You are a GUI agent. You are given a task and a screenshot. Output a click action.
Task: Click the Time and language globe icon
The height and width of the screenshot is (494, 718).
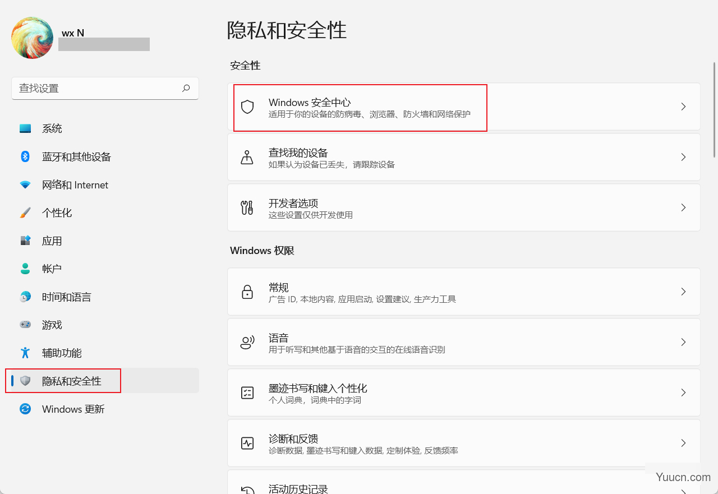click(x=25, y=297)
